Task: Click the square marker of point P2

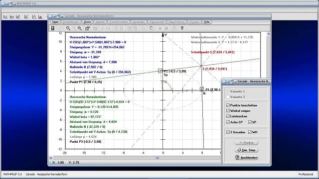Action: (x=160, y=71)
